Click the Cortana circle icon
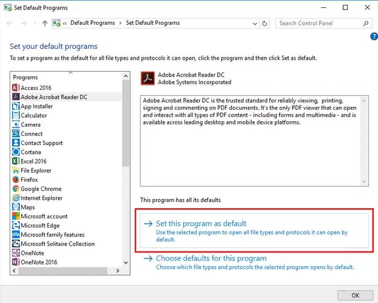Screen dimensions: 378x303 [16, 152]
